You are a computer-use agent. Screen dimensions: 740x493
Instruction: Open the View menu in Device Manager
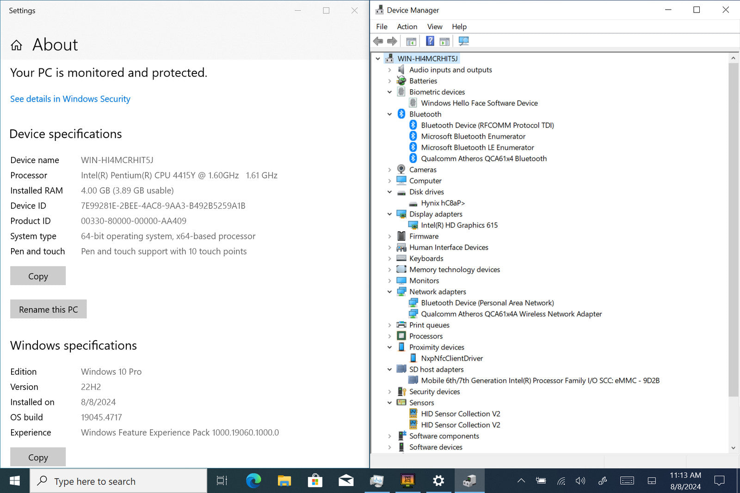point(434,27)
